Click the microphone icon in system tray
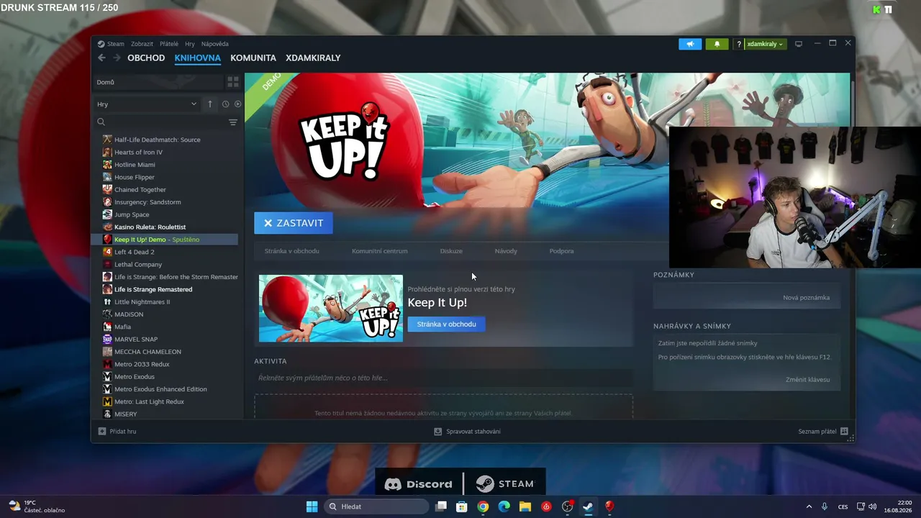Viewport: 921px width, 518px height. click(x=825, y=506)
